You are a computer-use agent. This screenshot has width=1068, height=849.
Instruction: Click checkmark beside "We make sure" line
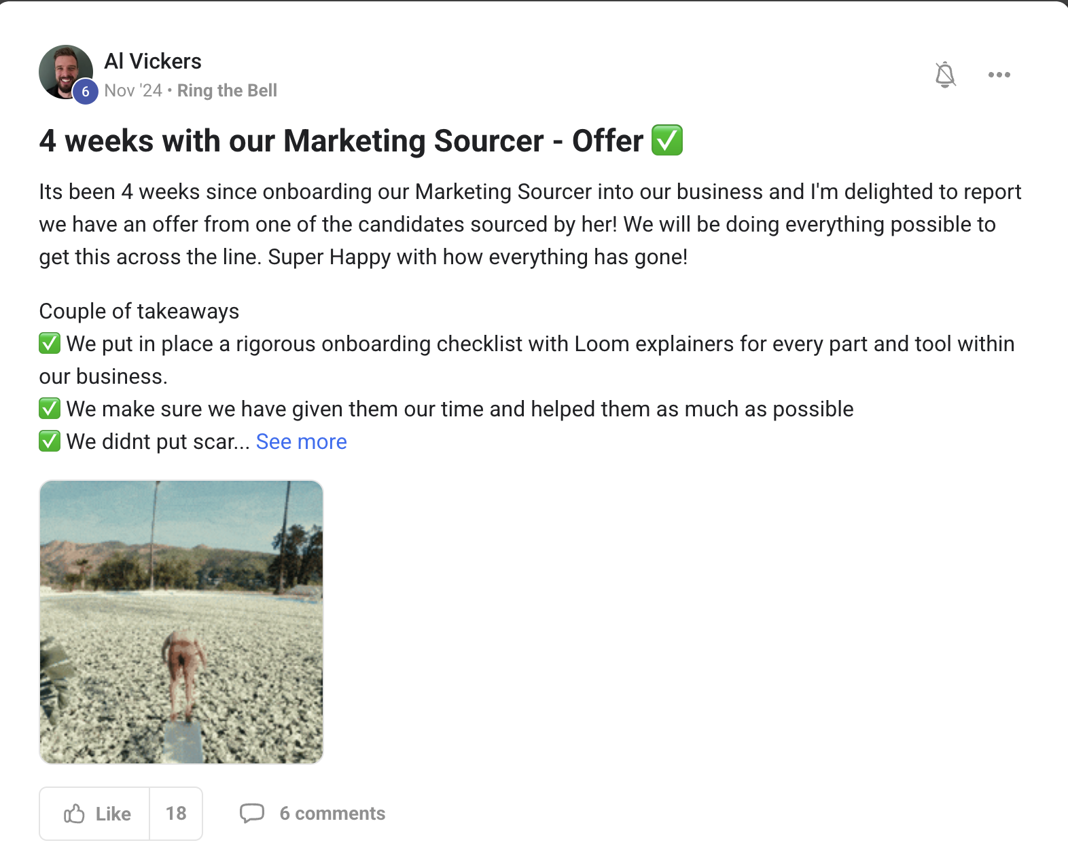point(50,409)
